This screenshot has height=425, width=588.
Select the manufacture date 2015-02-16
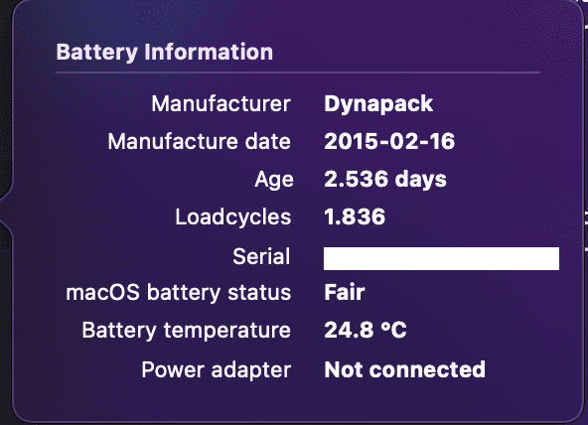pyautogui.click(x=389, y=141)
